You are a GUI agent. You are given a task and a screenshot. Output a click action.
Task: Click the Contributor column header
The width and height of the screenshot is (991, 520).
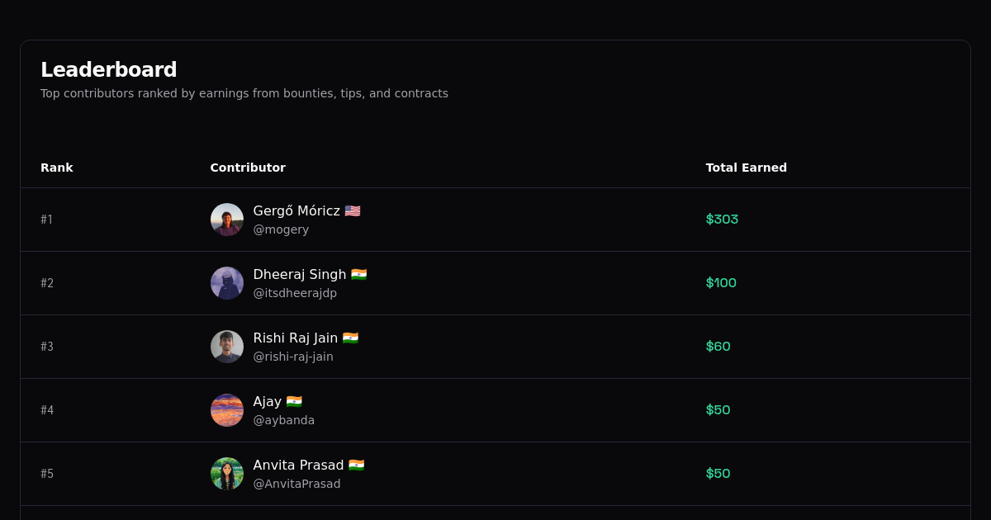[x=248, y=168]
